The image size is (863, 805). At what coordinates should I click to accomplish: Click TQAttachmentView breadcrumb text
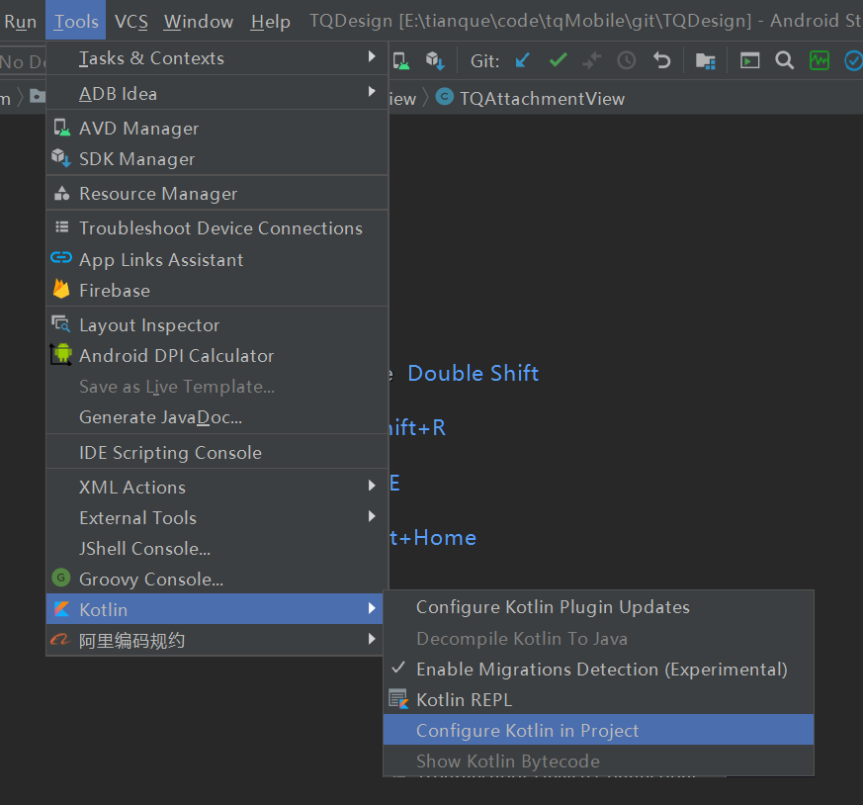[542, 99]
